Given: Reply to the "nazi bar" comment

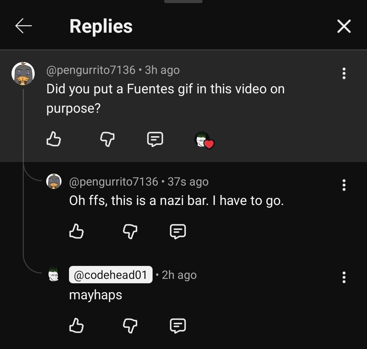Looking at the screenshot, I should click(x=178, y=232).
